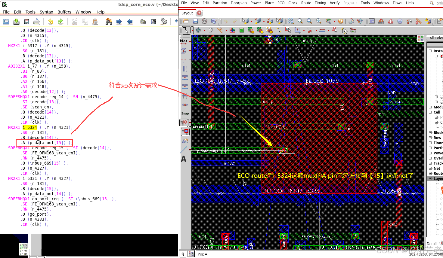Viewport: 443px width, 258px height.
Task: Open gVim File menu
Action: point(6,12)
